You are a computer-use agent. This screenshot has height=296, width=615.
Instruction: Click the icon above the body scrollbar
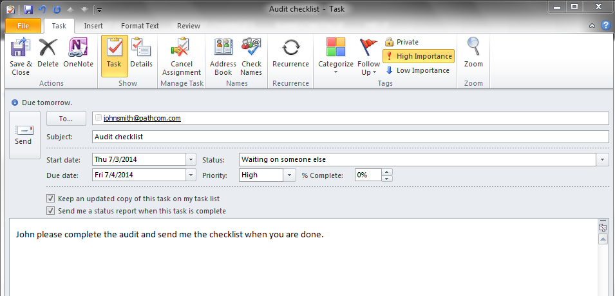(x=603, y=226)
